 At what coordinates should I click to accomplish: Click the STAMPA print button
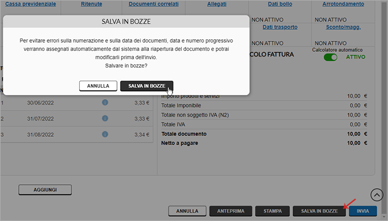(273, 211)
